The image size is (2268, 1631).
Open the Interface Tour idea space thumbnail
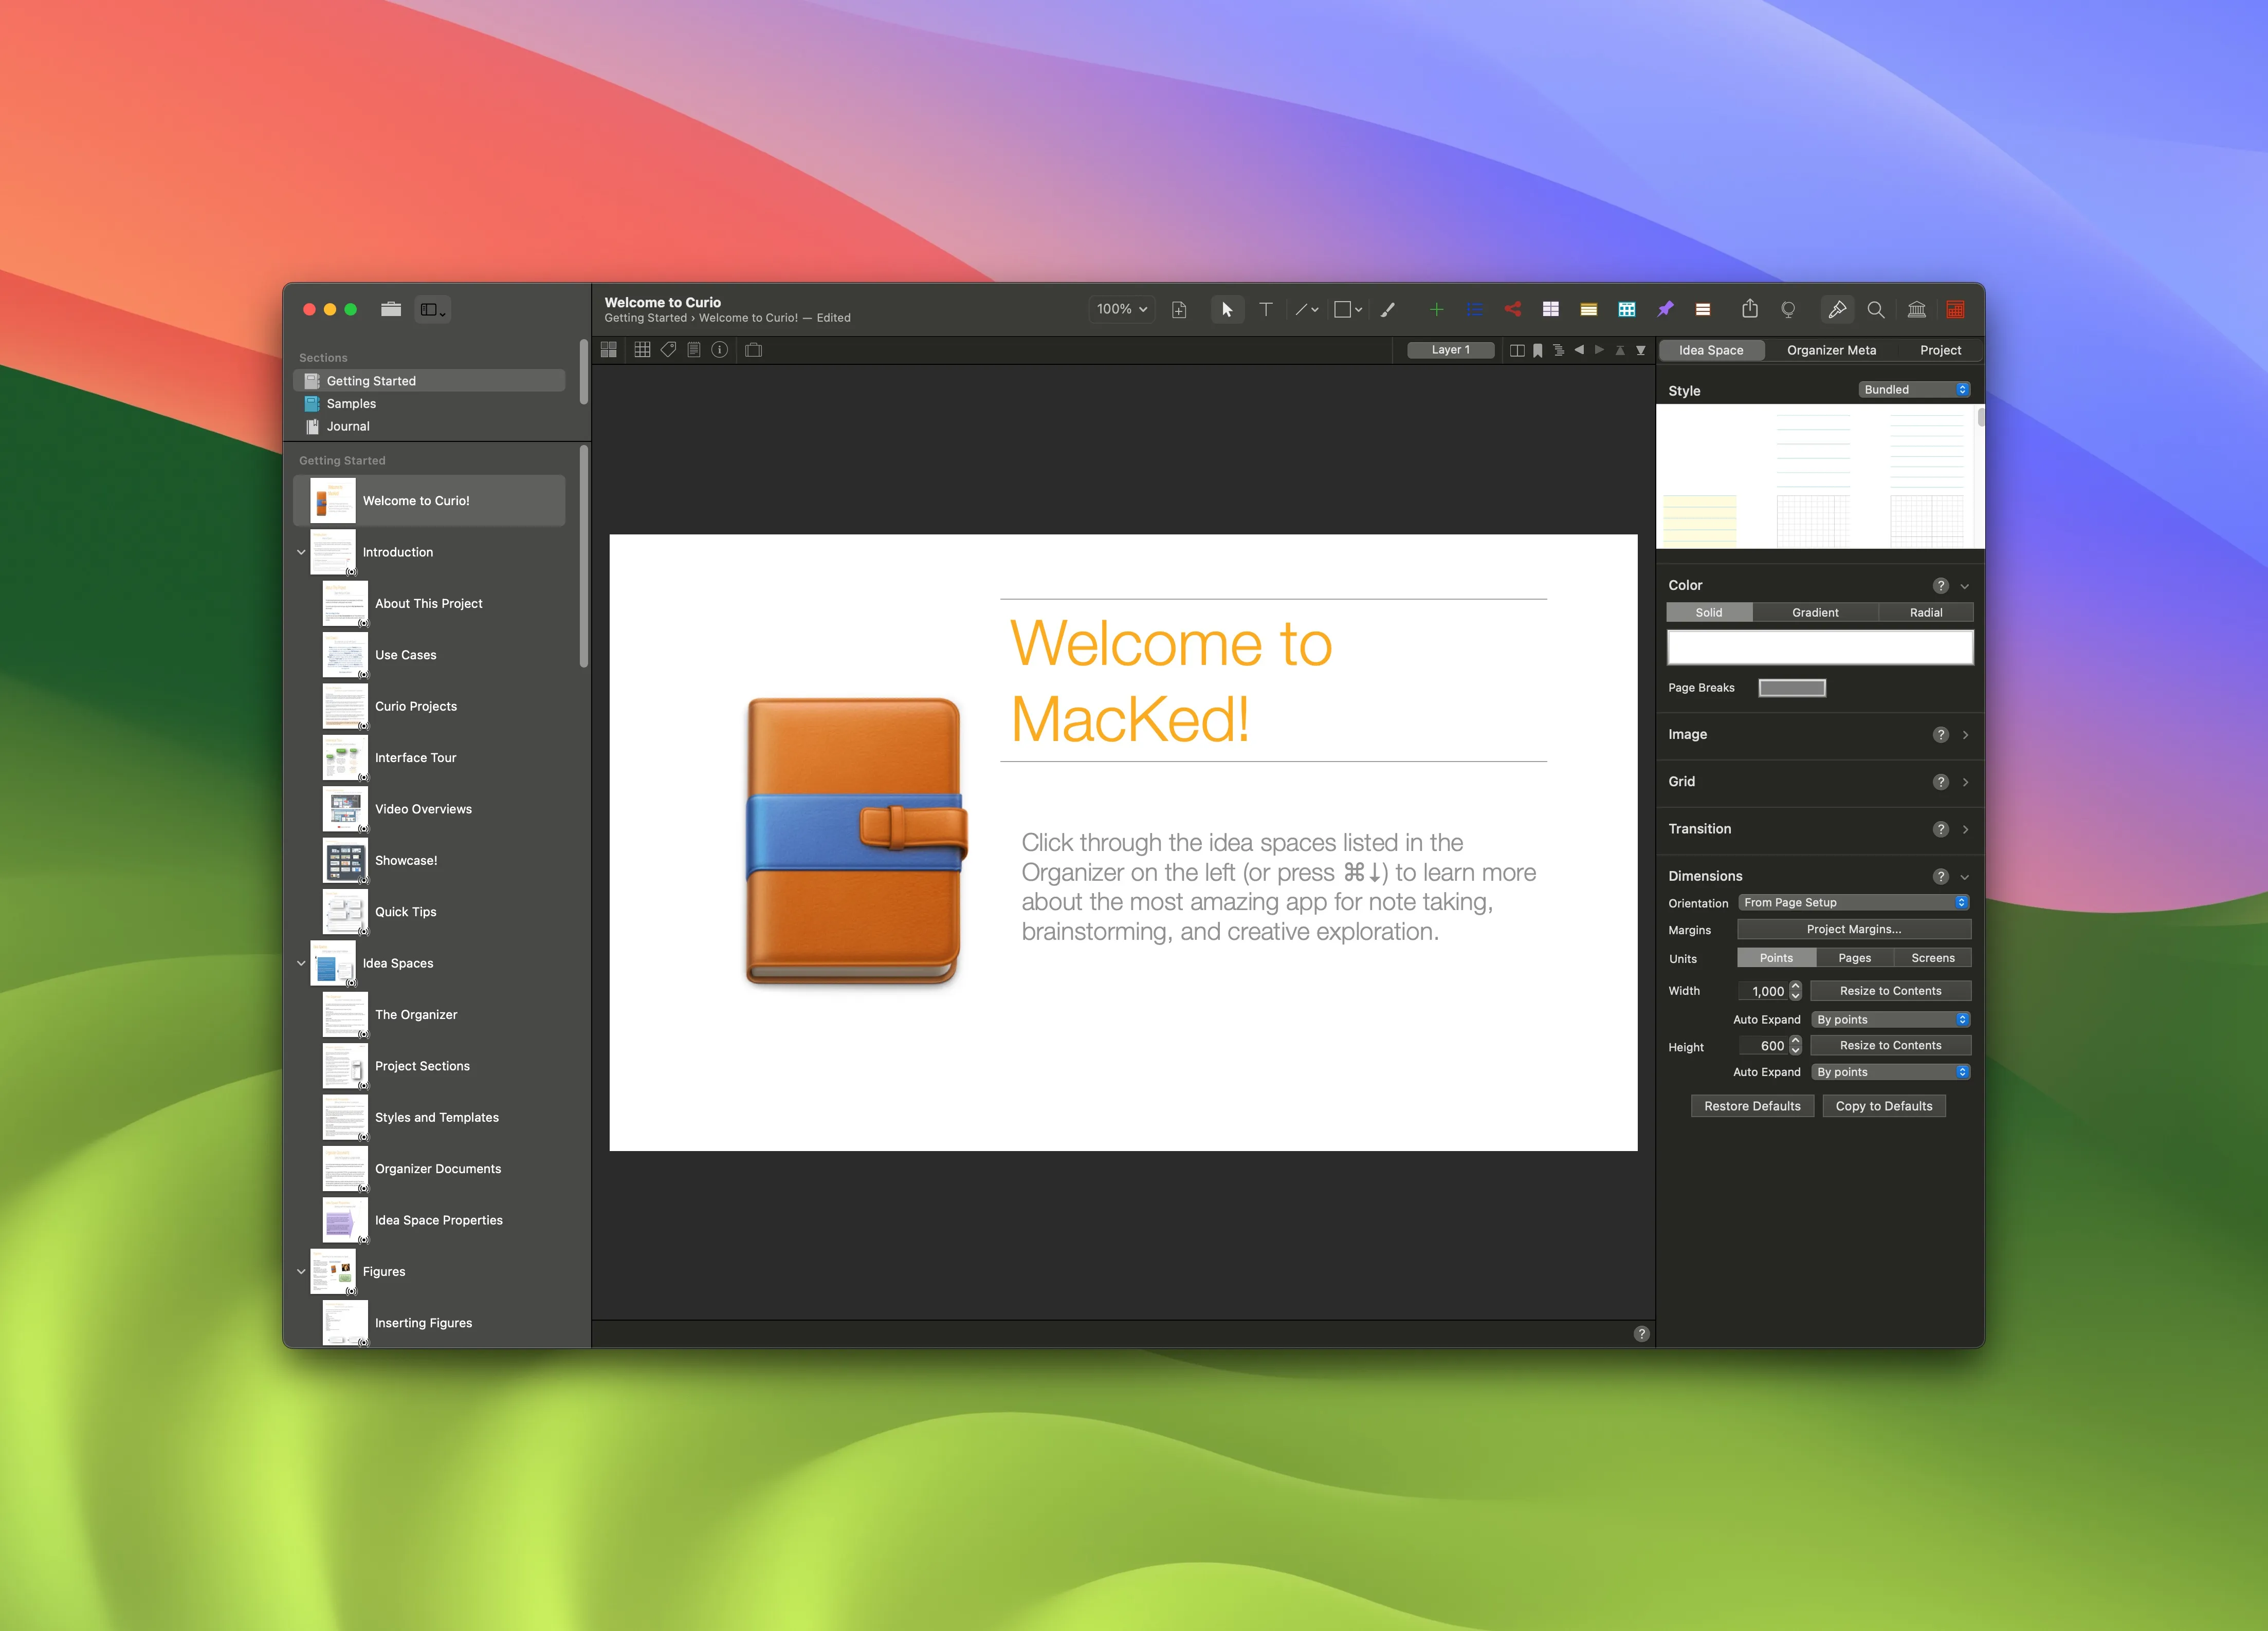click(x=344, y=758)
